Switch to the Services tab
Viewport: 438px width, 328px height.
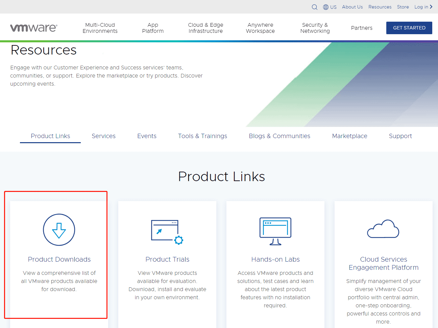click(103, 136)
